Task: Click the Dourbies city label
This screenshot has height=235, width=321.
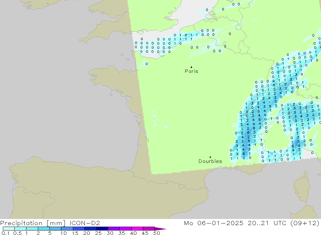Action: point(210,161)
